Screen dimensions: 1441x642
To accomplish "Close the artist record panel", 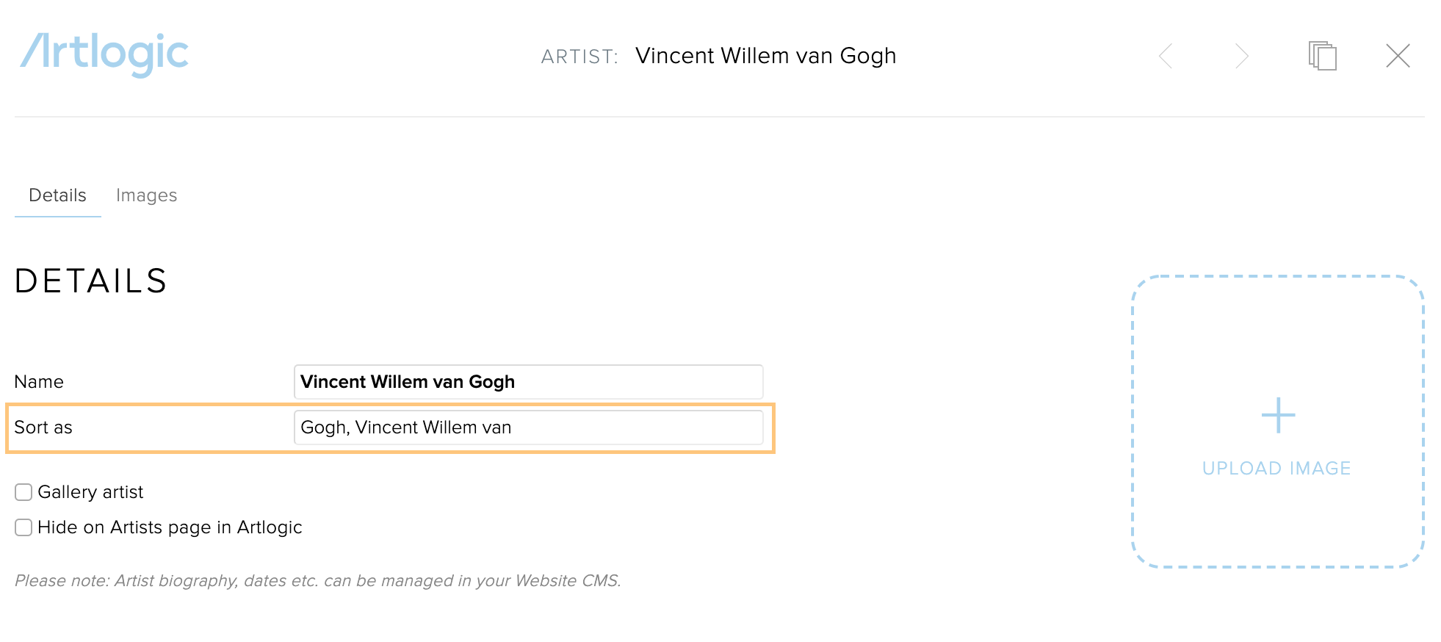I will pos(1398,56).
